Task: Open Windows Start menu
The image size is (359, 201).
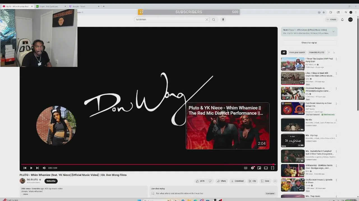Action: (x=139, y=200)
